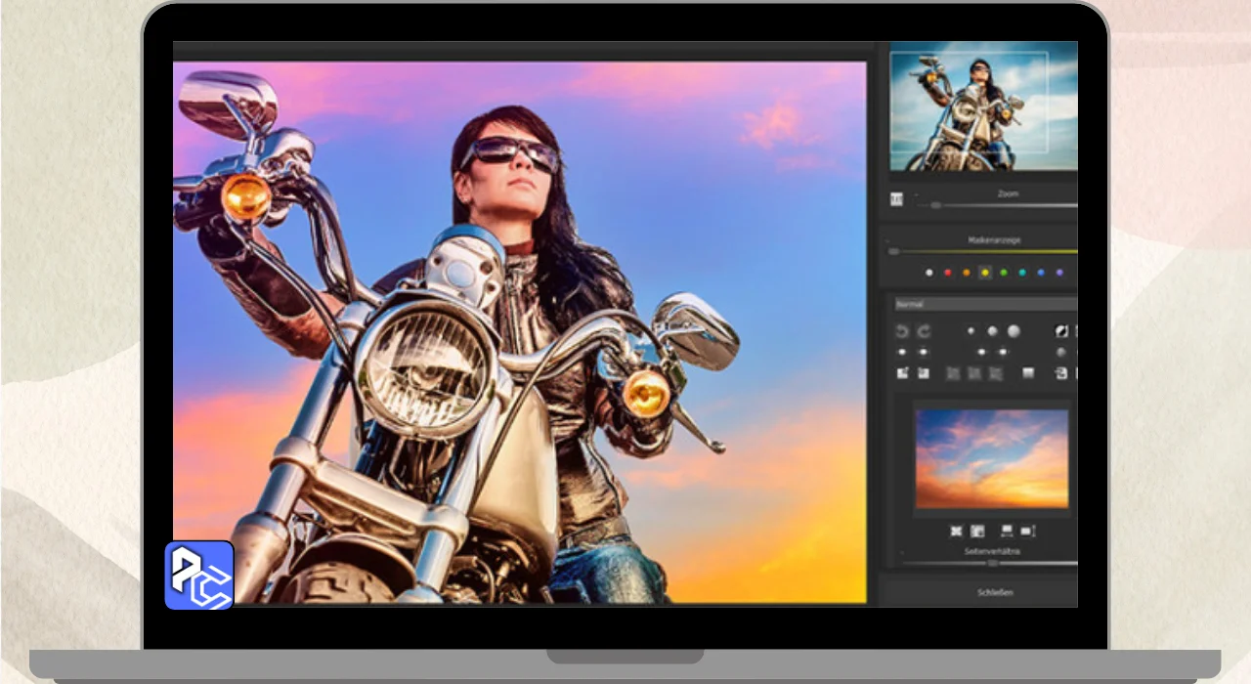Click the undo arrow icon

(x=902, y=331)
